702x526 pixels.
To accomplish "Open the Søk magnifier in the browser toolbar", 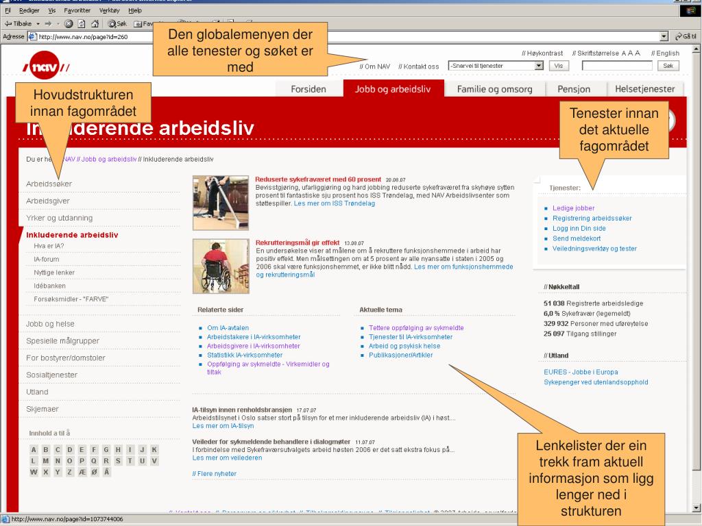I will (117, 24).
